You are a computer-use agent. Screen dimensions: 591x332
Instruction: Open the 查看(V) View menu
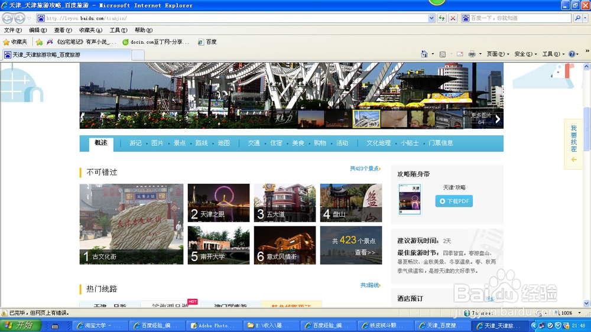[x=63, y=30]
